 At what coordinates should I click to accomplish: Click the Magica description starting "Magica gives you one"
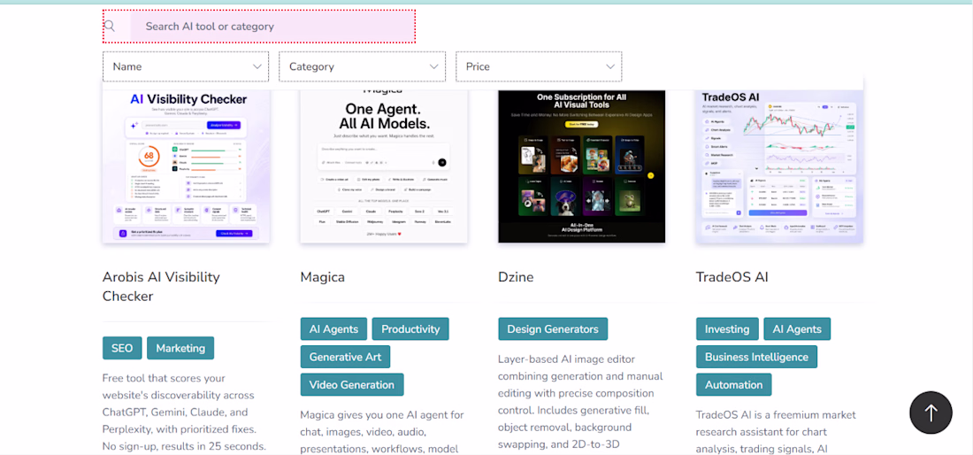pos(382,431)
